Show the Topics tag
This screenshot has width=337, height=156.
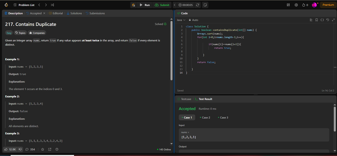(x=21, y=33)
